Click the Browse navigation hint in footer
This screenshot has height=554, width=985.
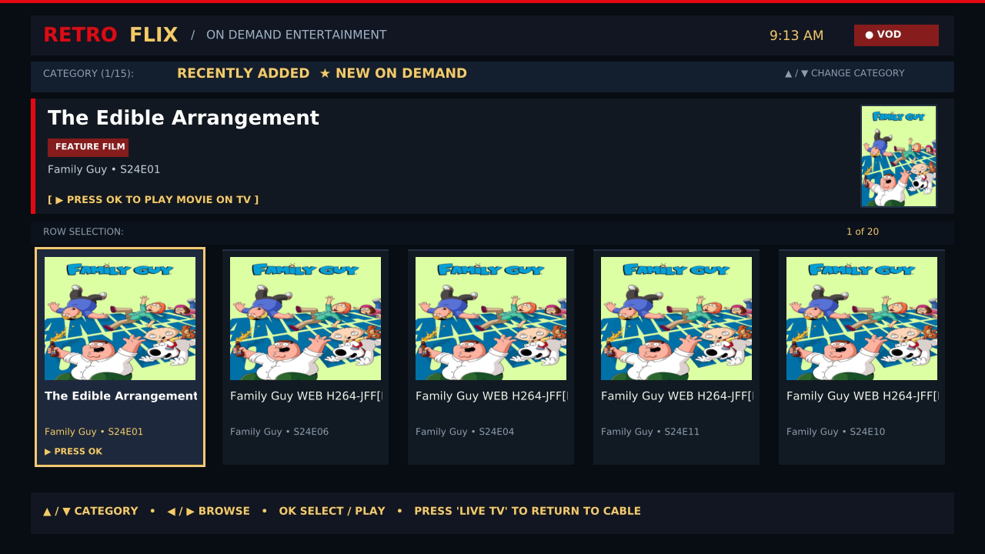209,511
